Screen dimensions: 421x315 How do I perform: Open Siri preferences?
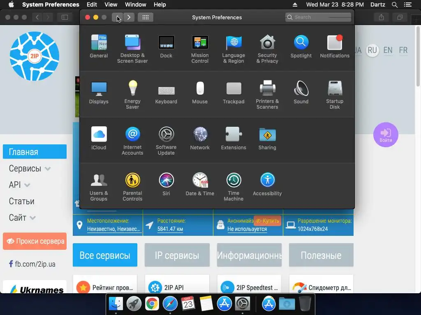click(x=166, y=184)
